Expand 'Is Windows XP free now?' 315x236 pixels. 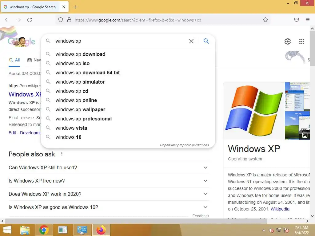tap(109, 181)
